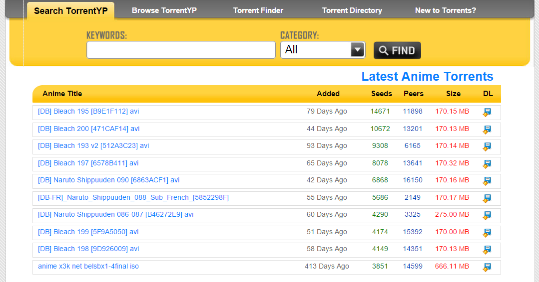Click peers value 16150
Screen dimensions: 539x282
[x=413, y=180]
